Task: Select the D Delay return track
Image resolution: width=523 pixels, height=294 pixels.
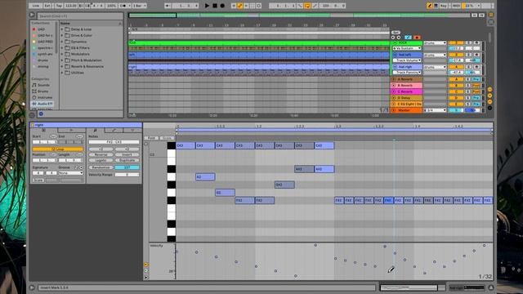Action: click(x=406, y=98)
